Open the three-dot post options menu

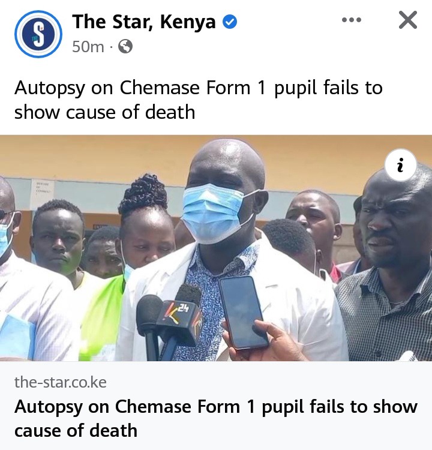(x=352, y=20)
